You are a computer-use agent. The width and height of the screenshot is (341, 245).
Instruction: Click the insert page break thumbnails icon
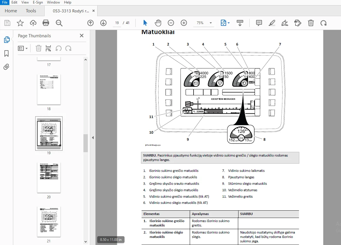[x=48, y=48]
